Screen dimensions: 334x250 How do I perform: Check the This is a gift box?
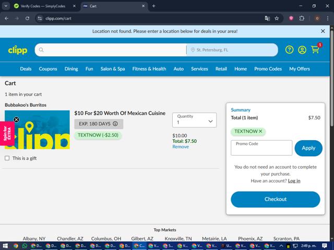click(7, 158)
